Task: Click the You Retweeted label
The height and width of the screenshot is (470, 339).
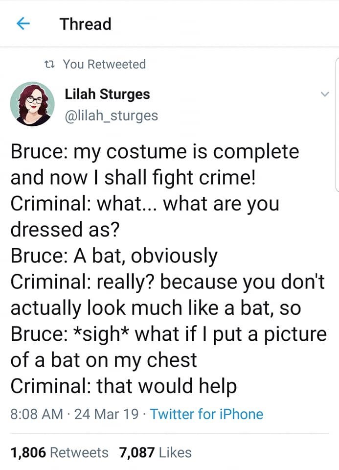Action: [x=104, y=64]
